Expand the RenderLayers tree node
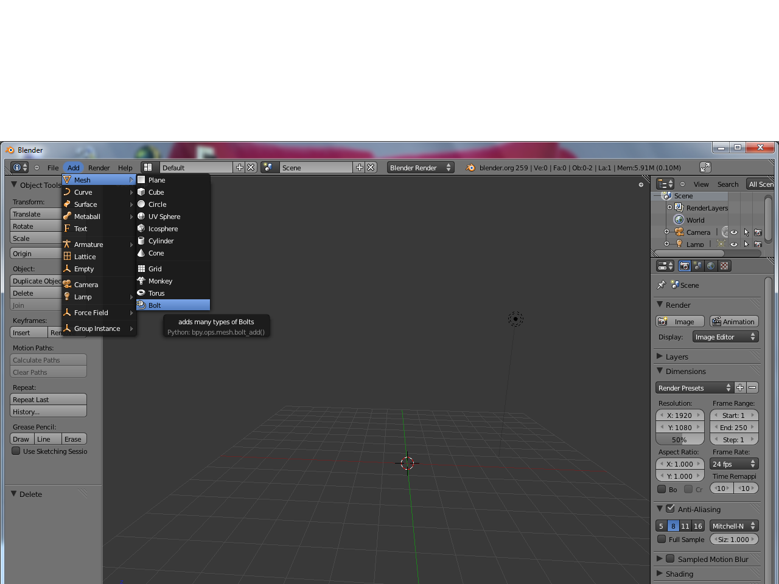This screenshot has height=584, width=779. 669,207
